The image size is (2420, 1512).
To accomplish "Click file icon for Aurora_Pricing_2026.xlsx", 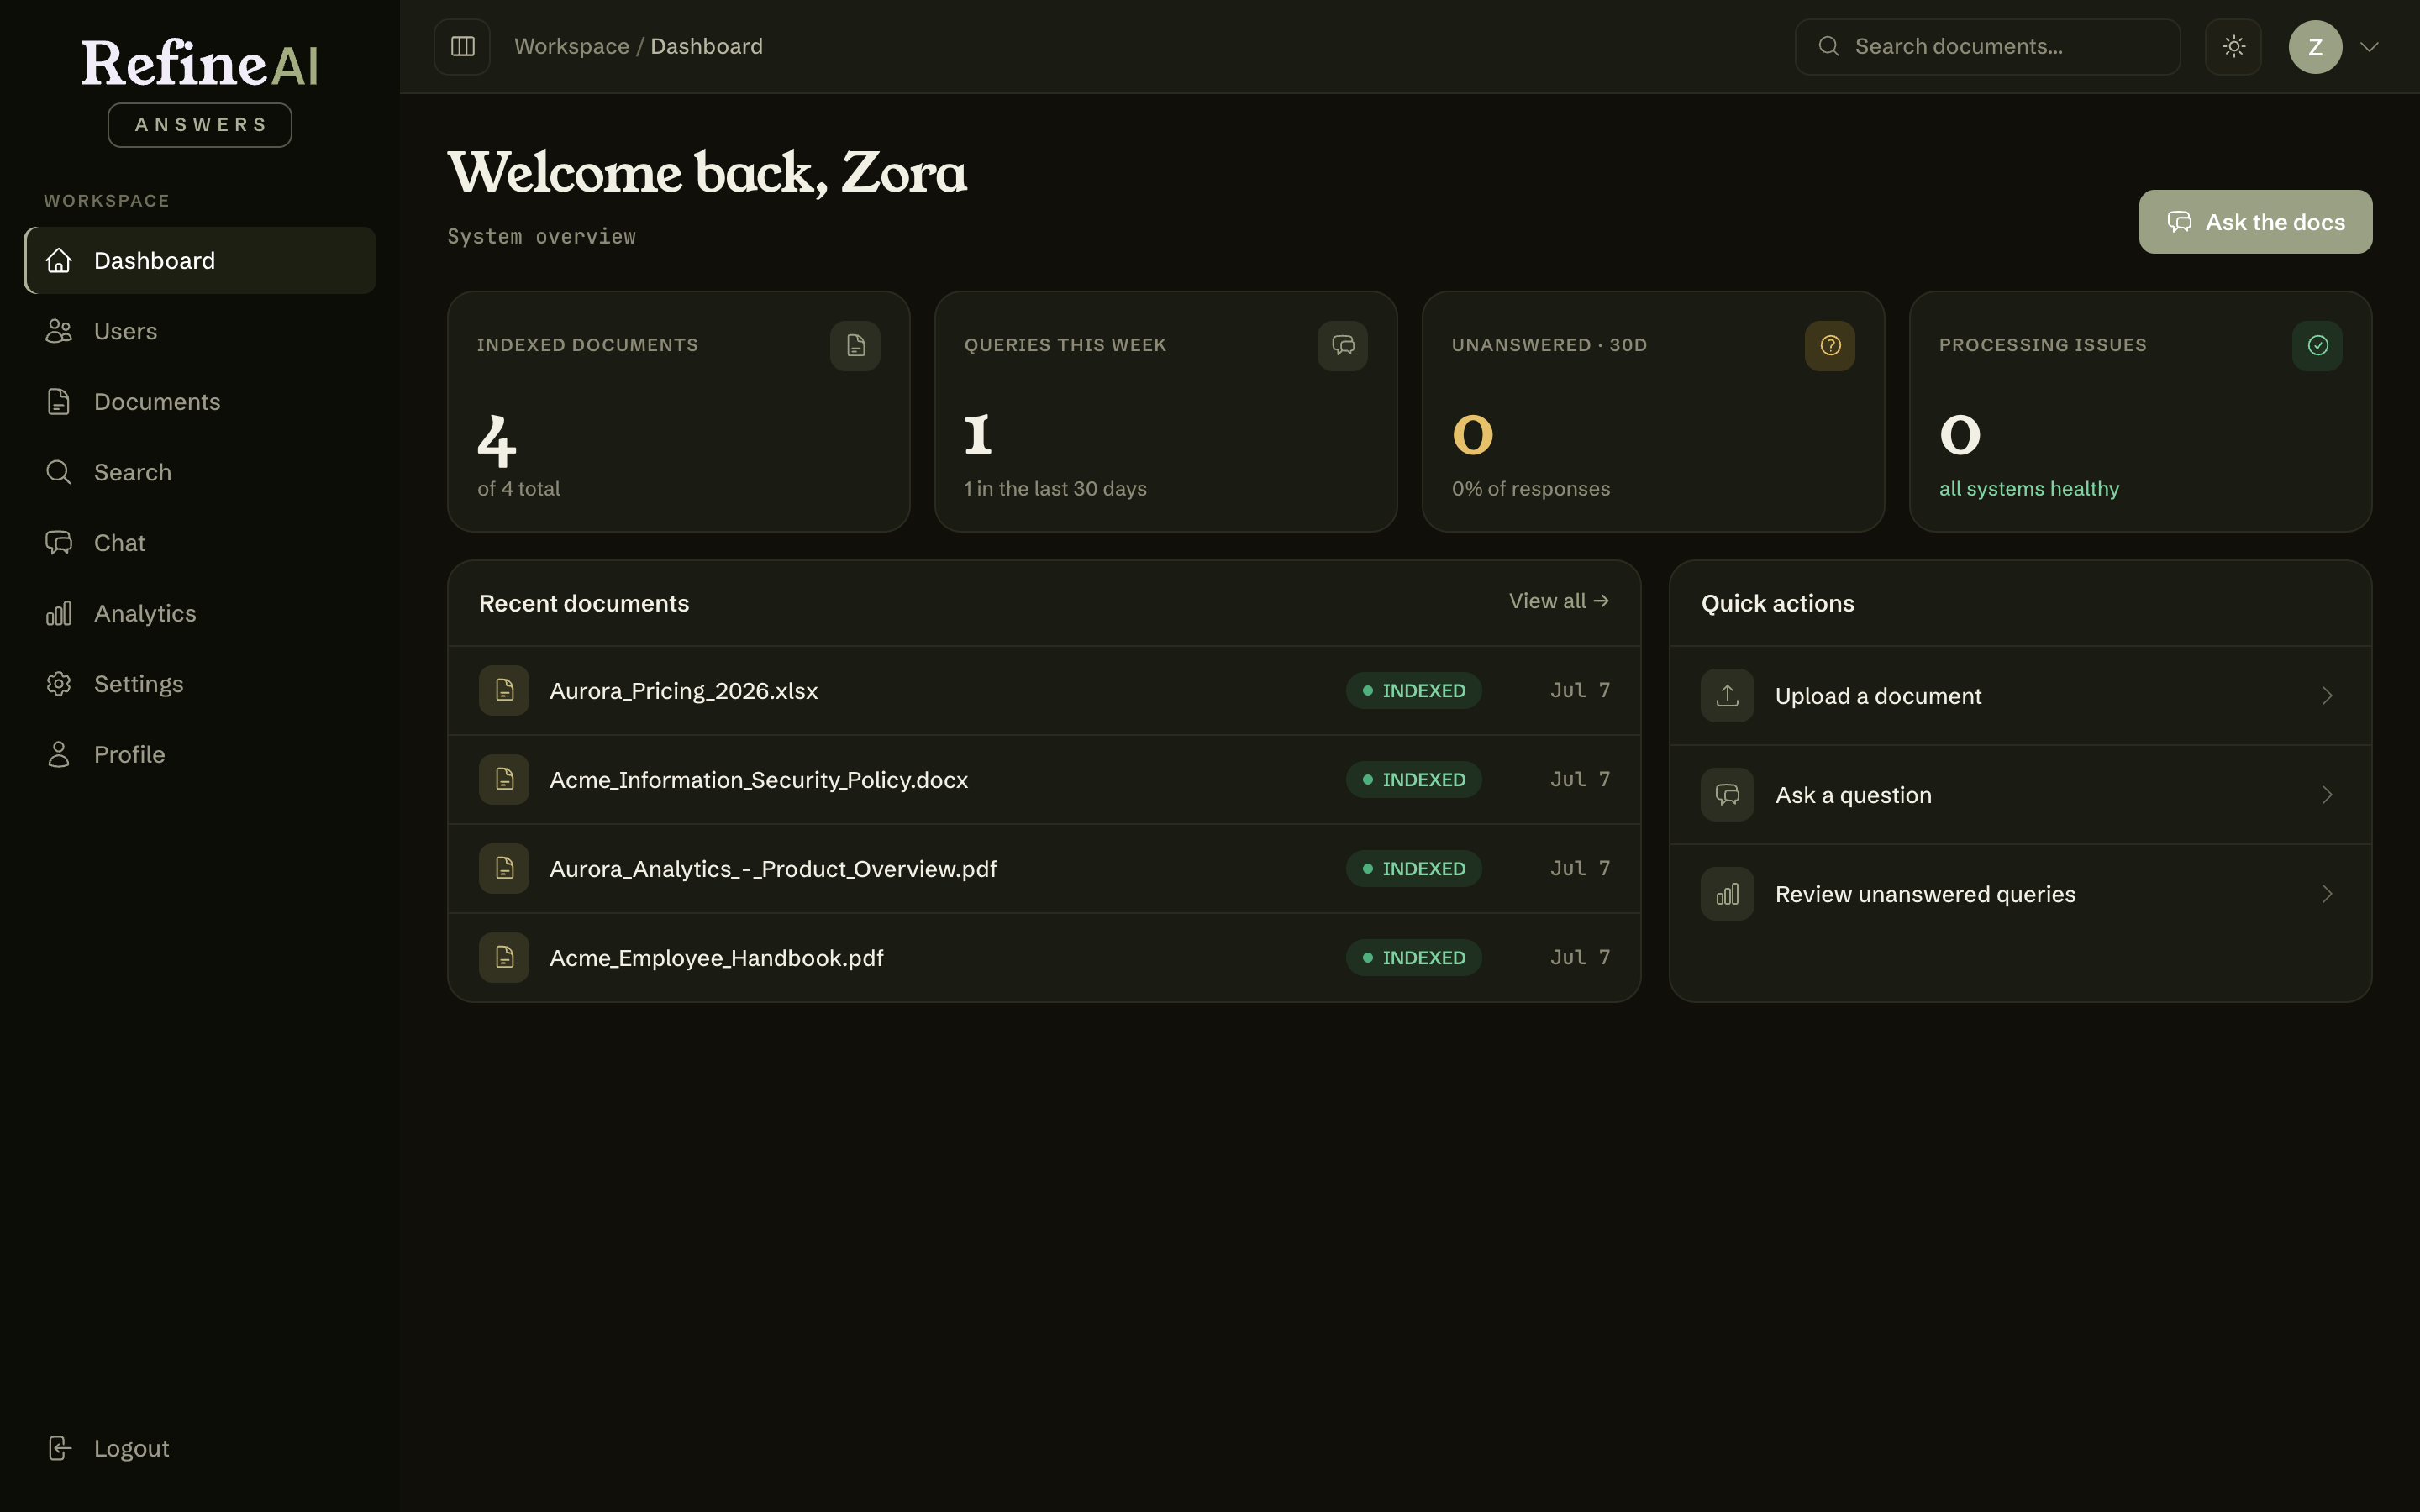I will click(504, 691).
